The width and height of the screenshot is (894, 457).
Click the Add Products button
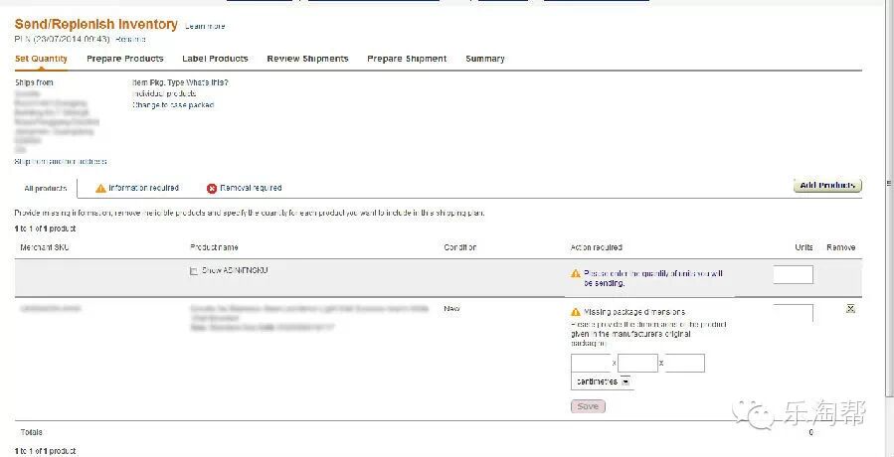[827, 186]
